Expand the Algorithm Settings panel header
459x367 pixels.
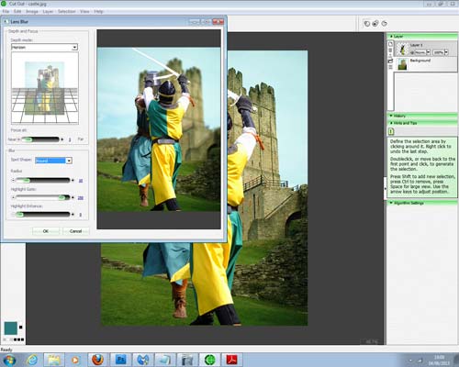422,203
